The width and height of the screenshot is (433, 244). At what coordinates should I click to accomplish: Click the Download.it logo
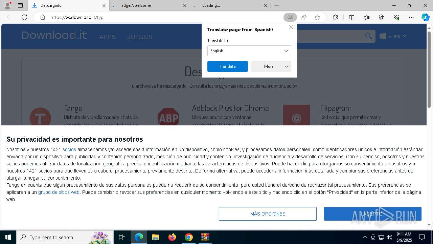tap(54, 35)
